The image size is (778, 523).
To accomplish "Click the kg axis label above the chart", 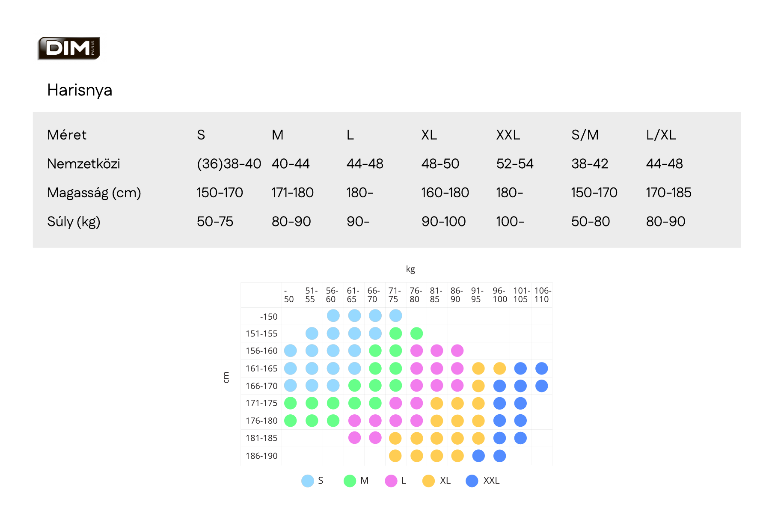I will tap(410, 269).
